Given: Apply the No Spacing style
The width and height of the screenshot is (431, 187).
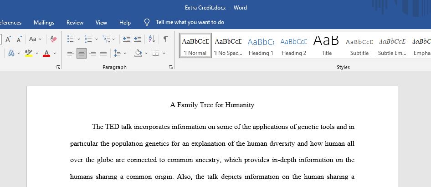Looking at the screenshot, I should coord(228,45).
